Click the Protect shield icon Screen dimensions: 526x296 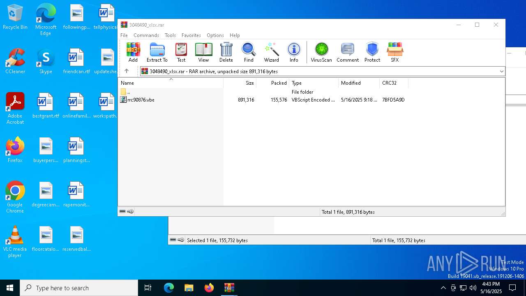372,52
